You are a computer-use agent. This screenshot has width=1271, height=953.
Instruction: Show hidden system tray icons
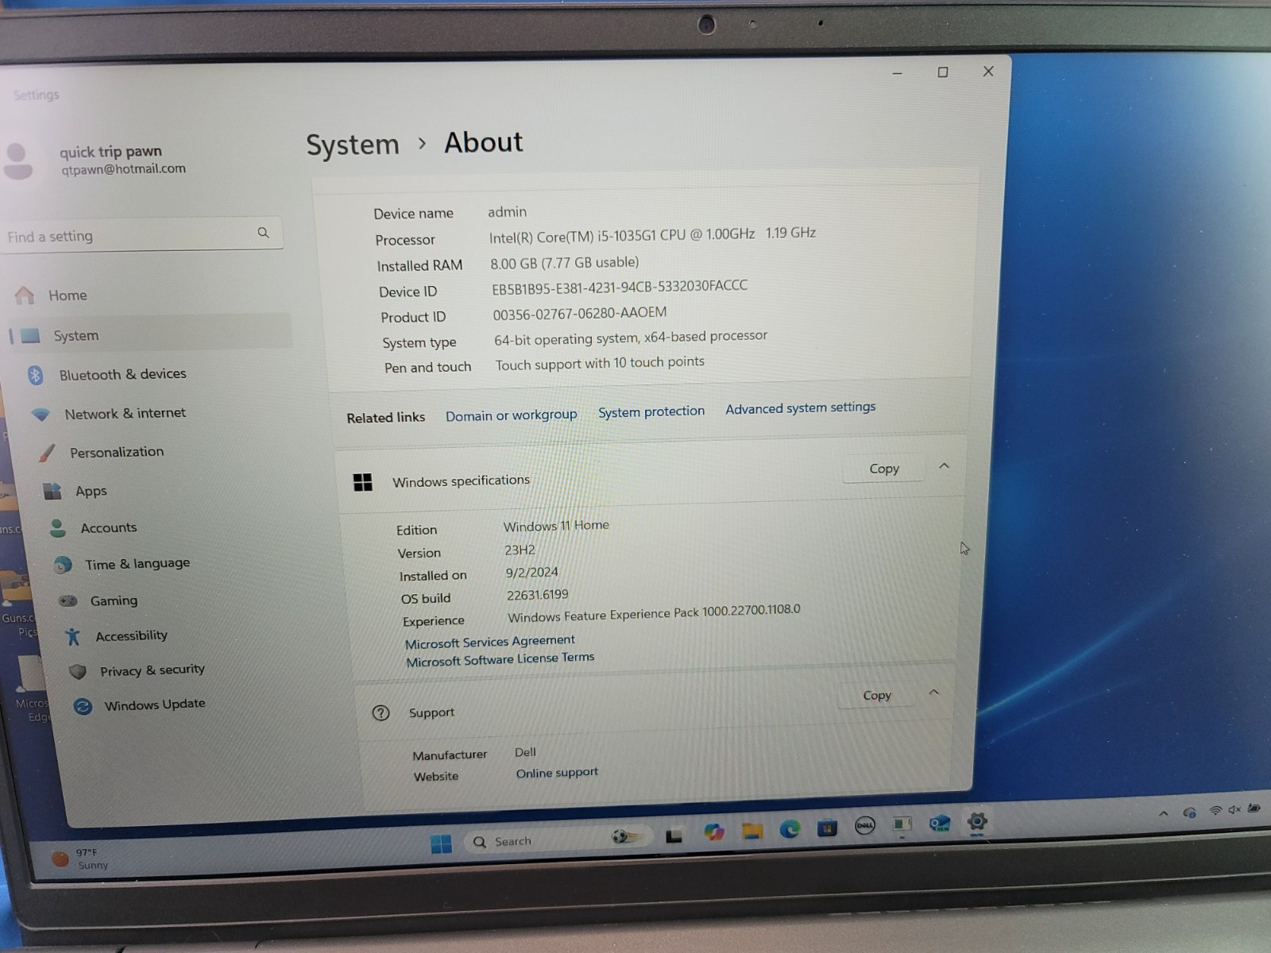click(1163, 813)
